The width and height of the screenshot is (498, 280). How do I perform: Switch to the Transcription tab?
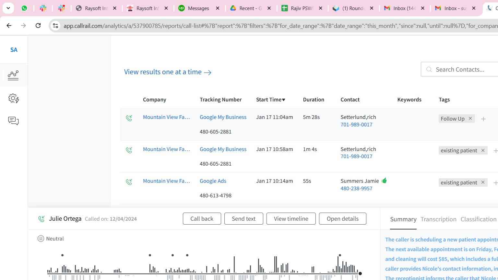(438, 219)
